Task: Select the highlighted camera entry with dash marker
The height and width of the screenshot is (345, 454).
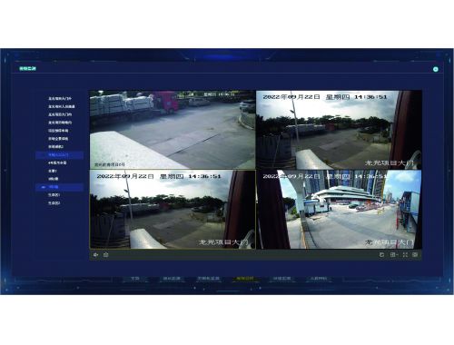Action: [x=59, y=187]
